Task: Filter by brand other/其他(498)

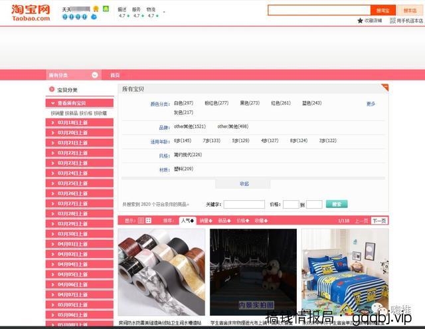Action: tap(233, 126)
